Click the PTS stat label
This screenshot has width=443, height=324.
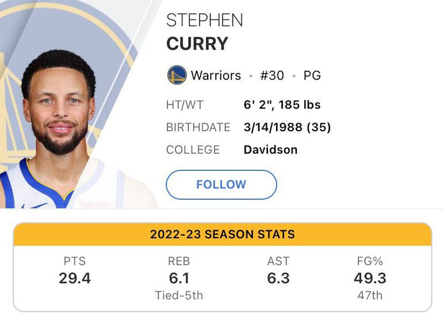coord(75,261)
